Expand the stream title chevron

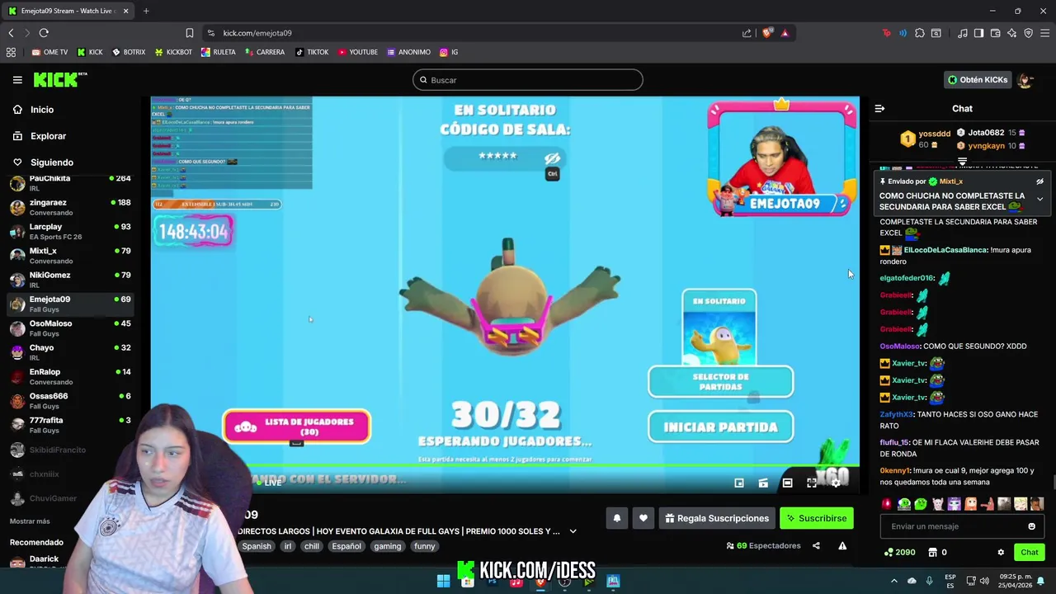573,531
